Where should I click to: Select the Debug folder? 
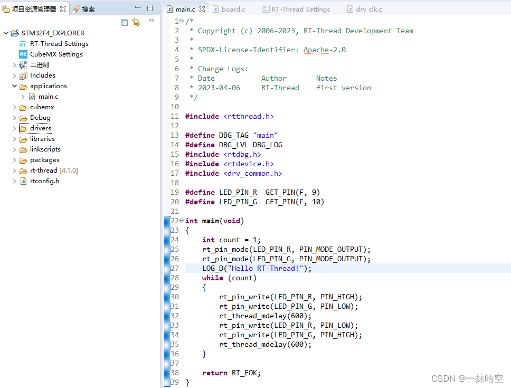click(40, 118)
